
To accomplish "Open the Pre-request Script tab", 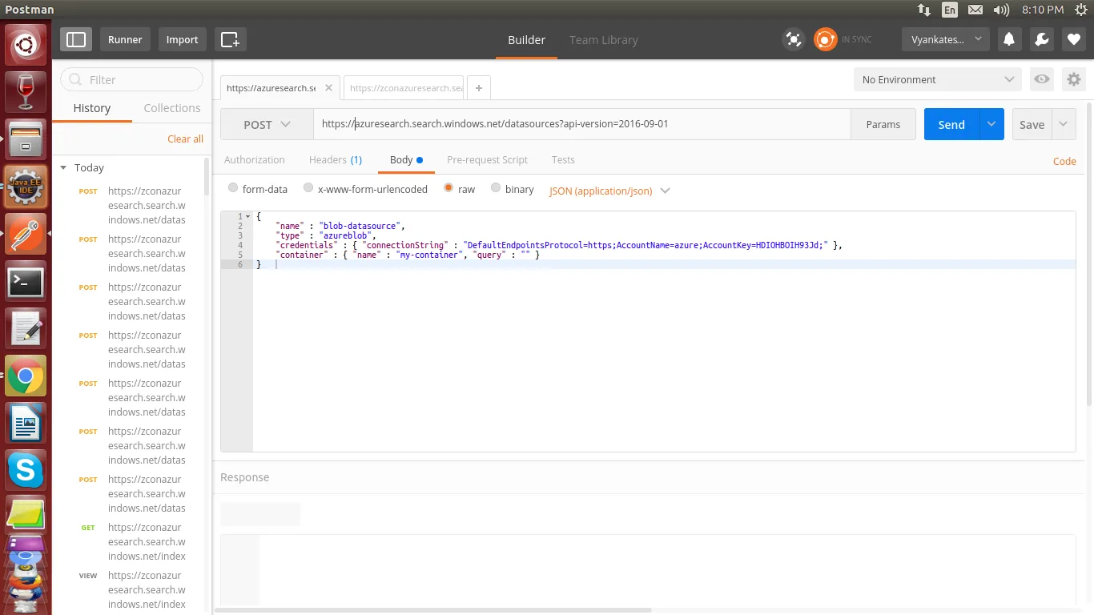I will [x=487, y=159].
